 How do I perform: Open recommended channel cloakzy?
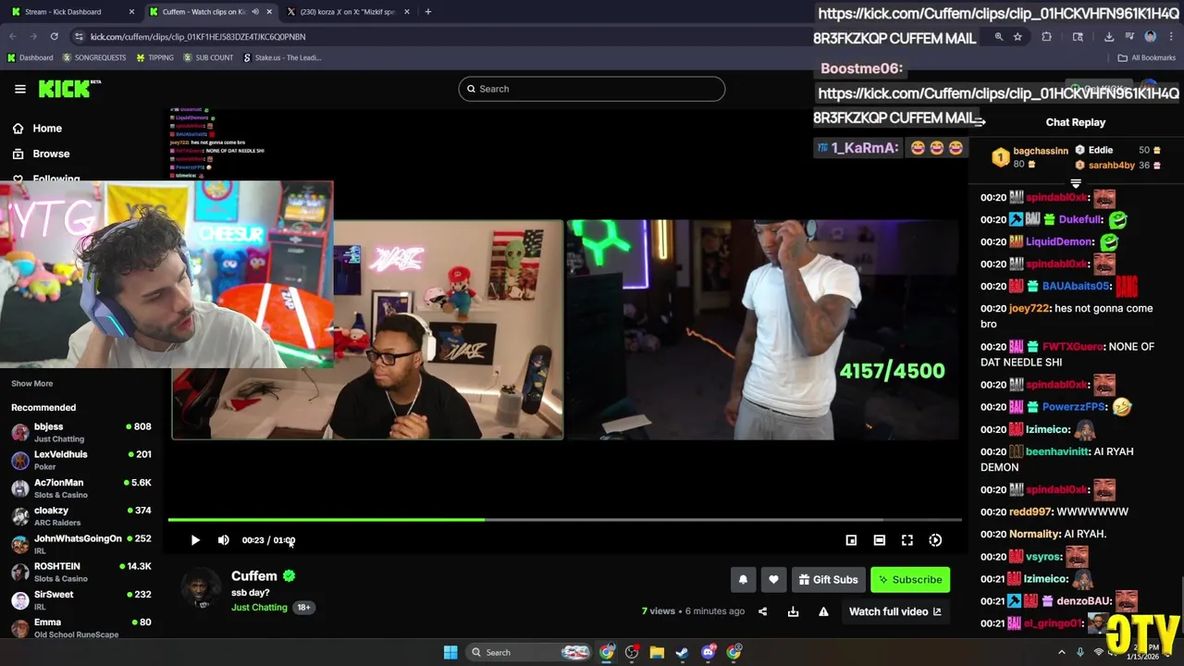[x=81, y=516]
